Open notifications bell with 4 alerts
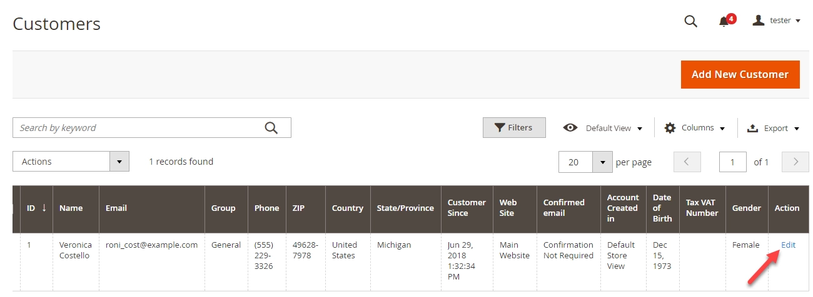Screen dimensions: 813x297 (726, 21)
